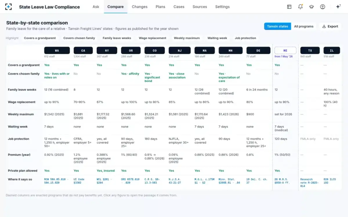Open the N.J.S.A. 43:21-27 citation
348x217 pixels.
point(175,181)
